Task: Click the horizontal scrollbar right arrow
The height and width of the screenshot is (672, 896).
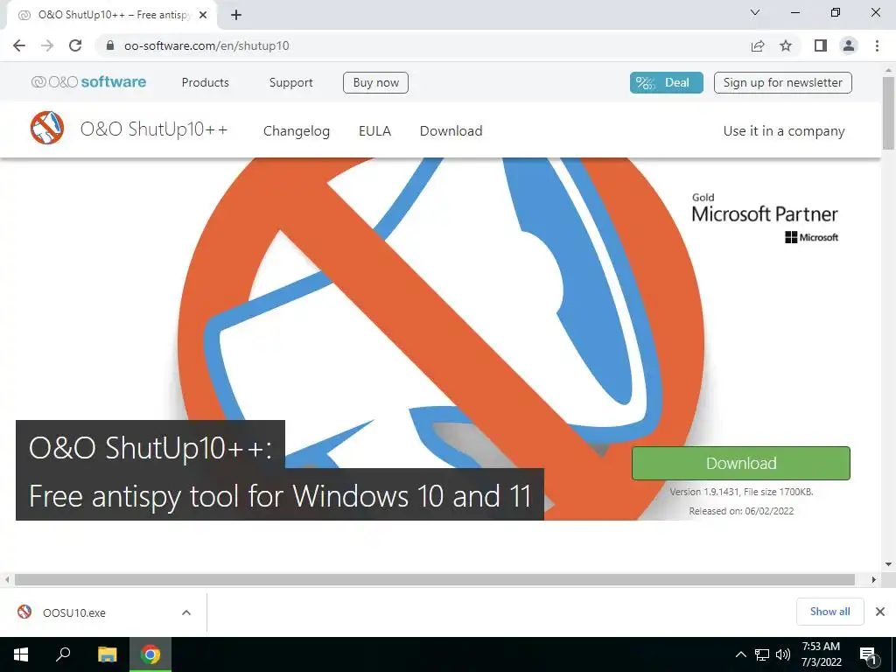Action: 874,579
